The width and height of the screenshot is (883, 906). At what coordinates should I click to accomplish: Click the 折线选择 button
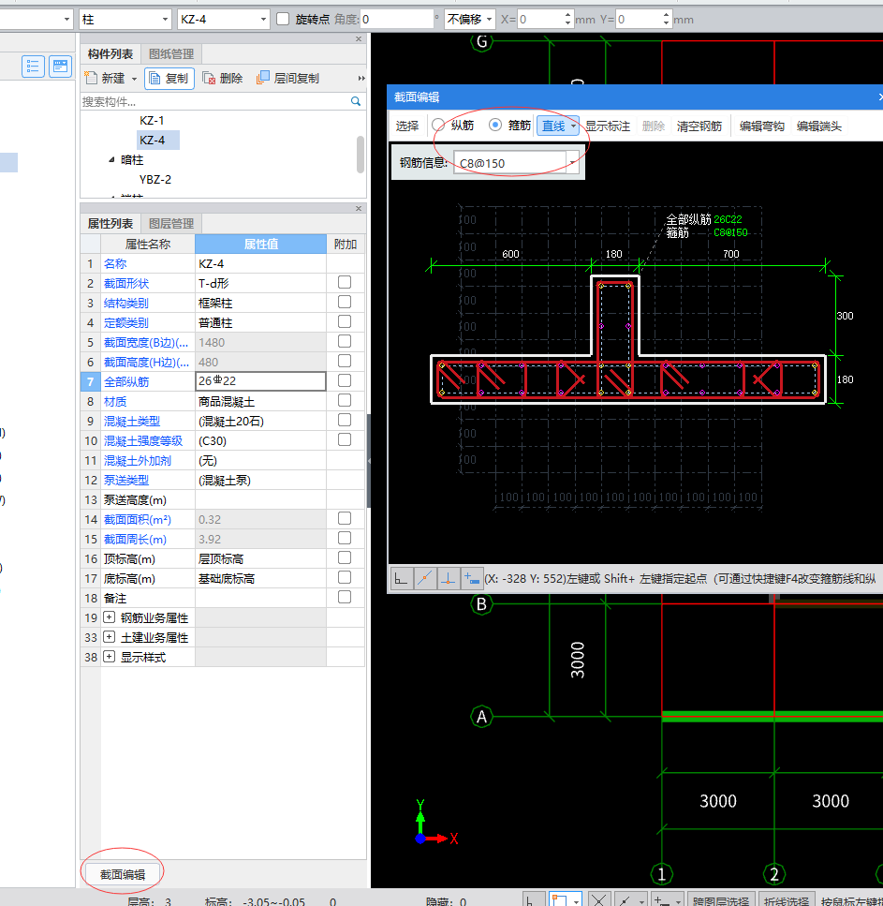click(x=786, y=900)
